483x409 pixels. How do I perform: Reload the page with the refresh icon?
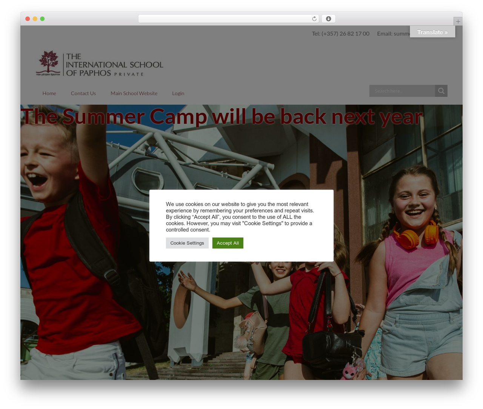pos(314,19)
